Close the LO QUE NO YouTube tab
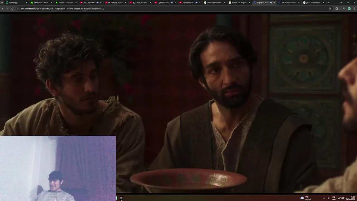The width and height of the screenshot is (357, 201). pos(101,3)
